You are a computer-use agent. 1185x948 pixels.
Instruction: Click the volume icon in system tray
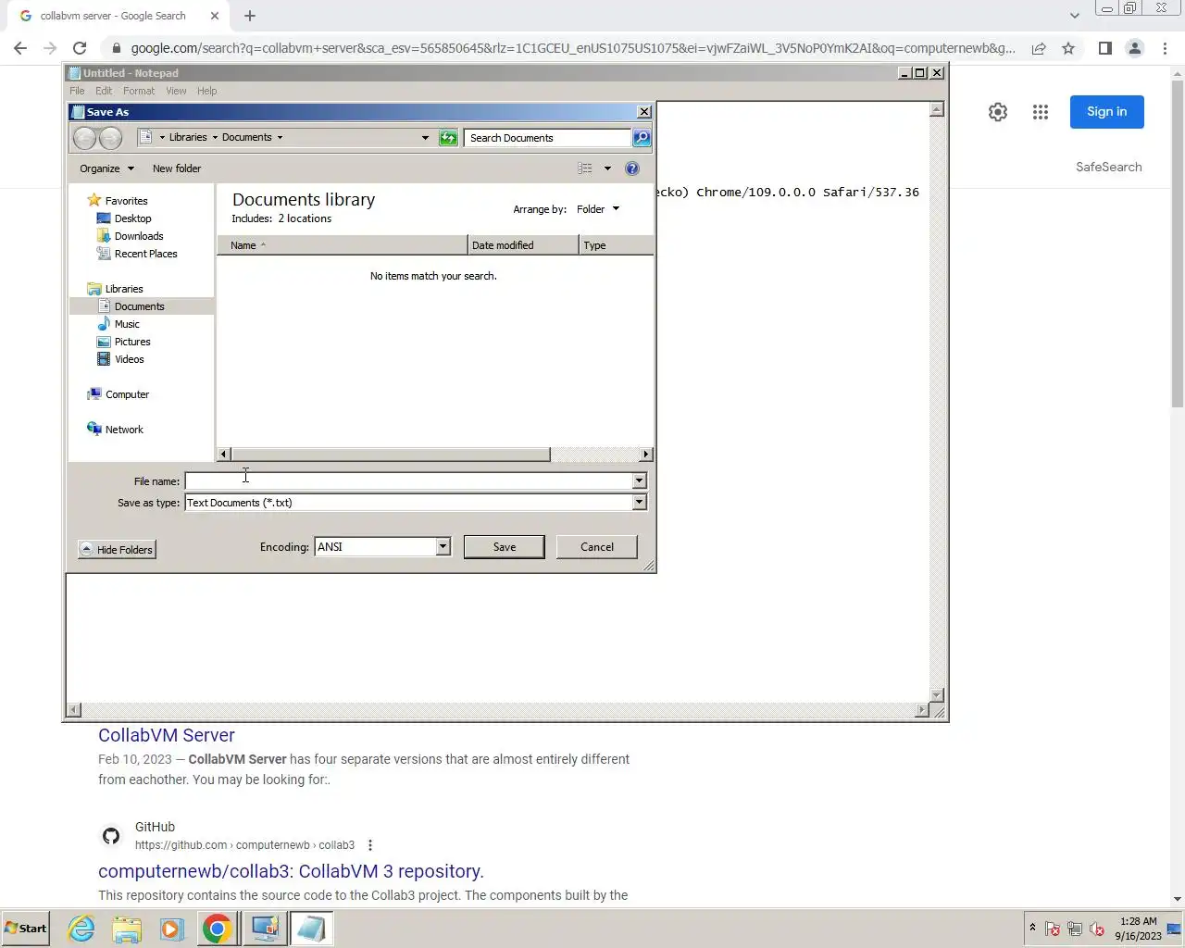(x=1097, y=929)
